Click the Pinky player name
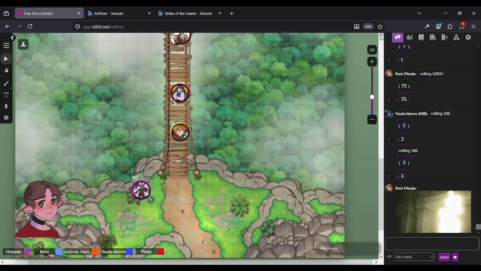 click(x=146, y=252)
